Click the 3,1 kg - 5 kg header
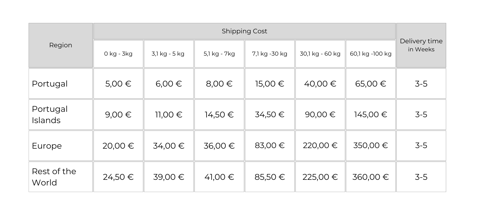 pyautogui.click(x=168, y=54)
